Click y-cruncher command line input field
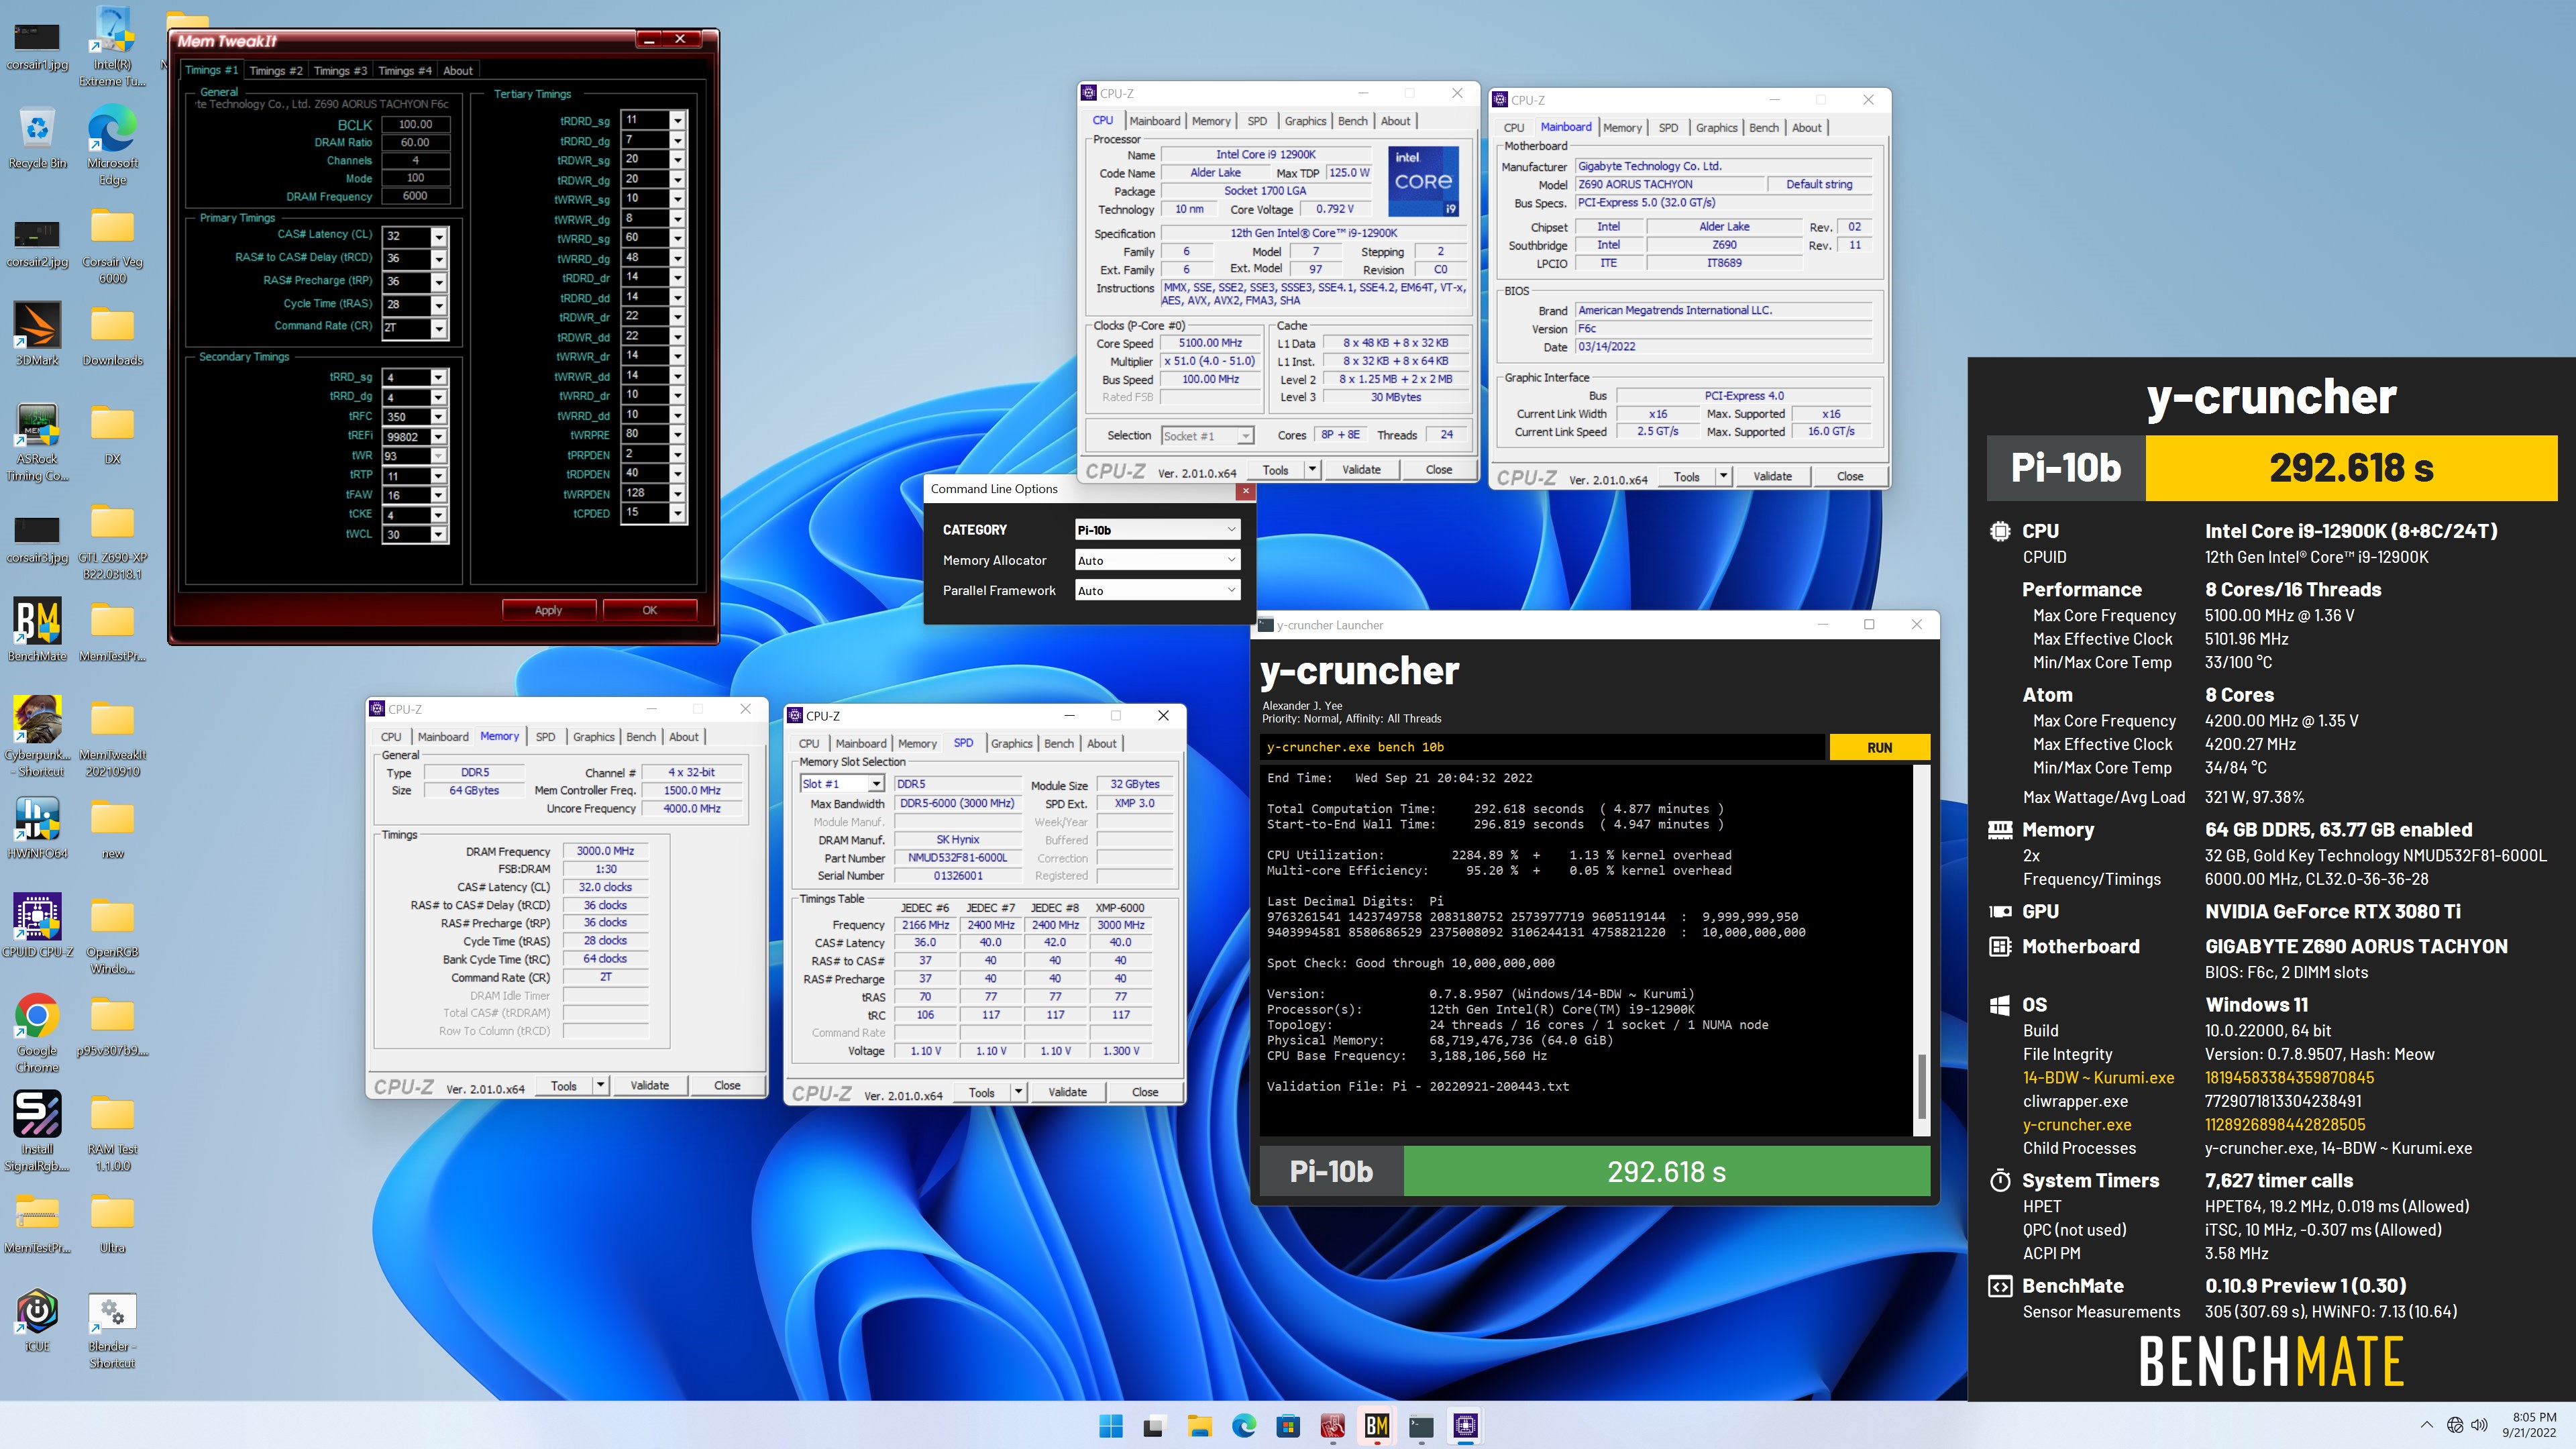2576x1449 pixels. pos(1542,747)
